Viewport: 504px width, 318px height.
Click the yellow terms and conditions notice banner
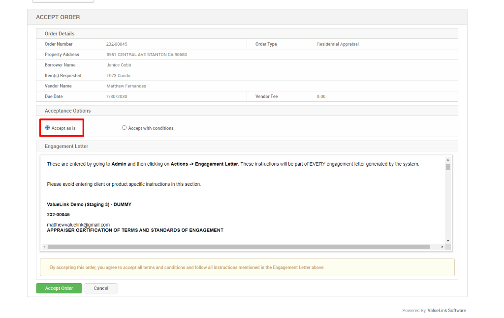247,267
